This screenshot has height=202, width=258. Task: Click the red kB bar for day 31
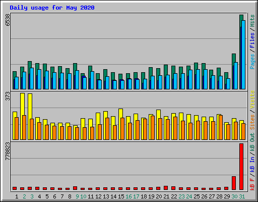(241, 167)
